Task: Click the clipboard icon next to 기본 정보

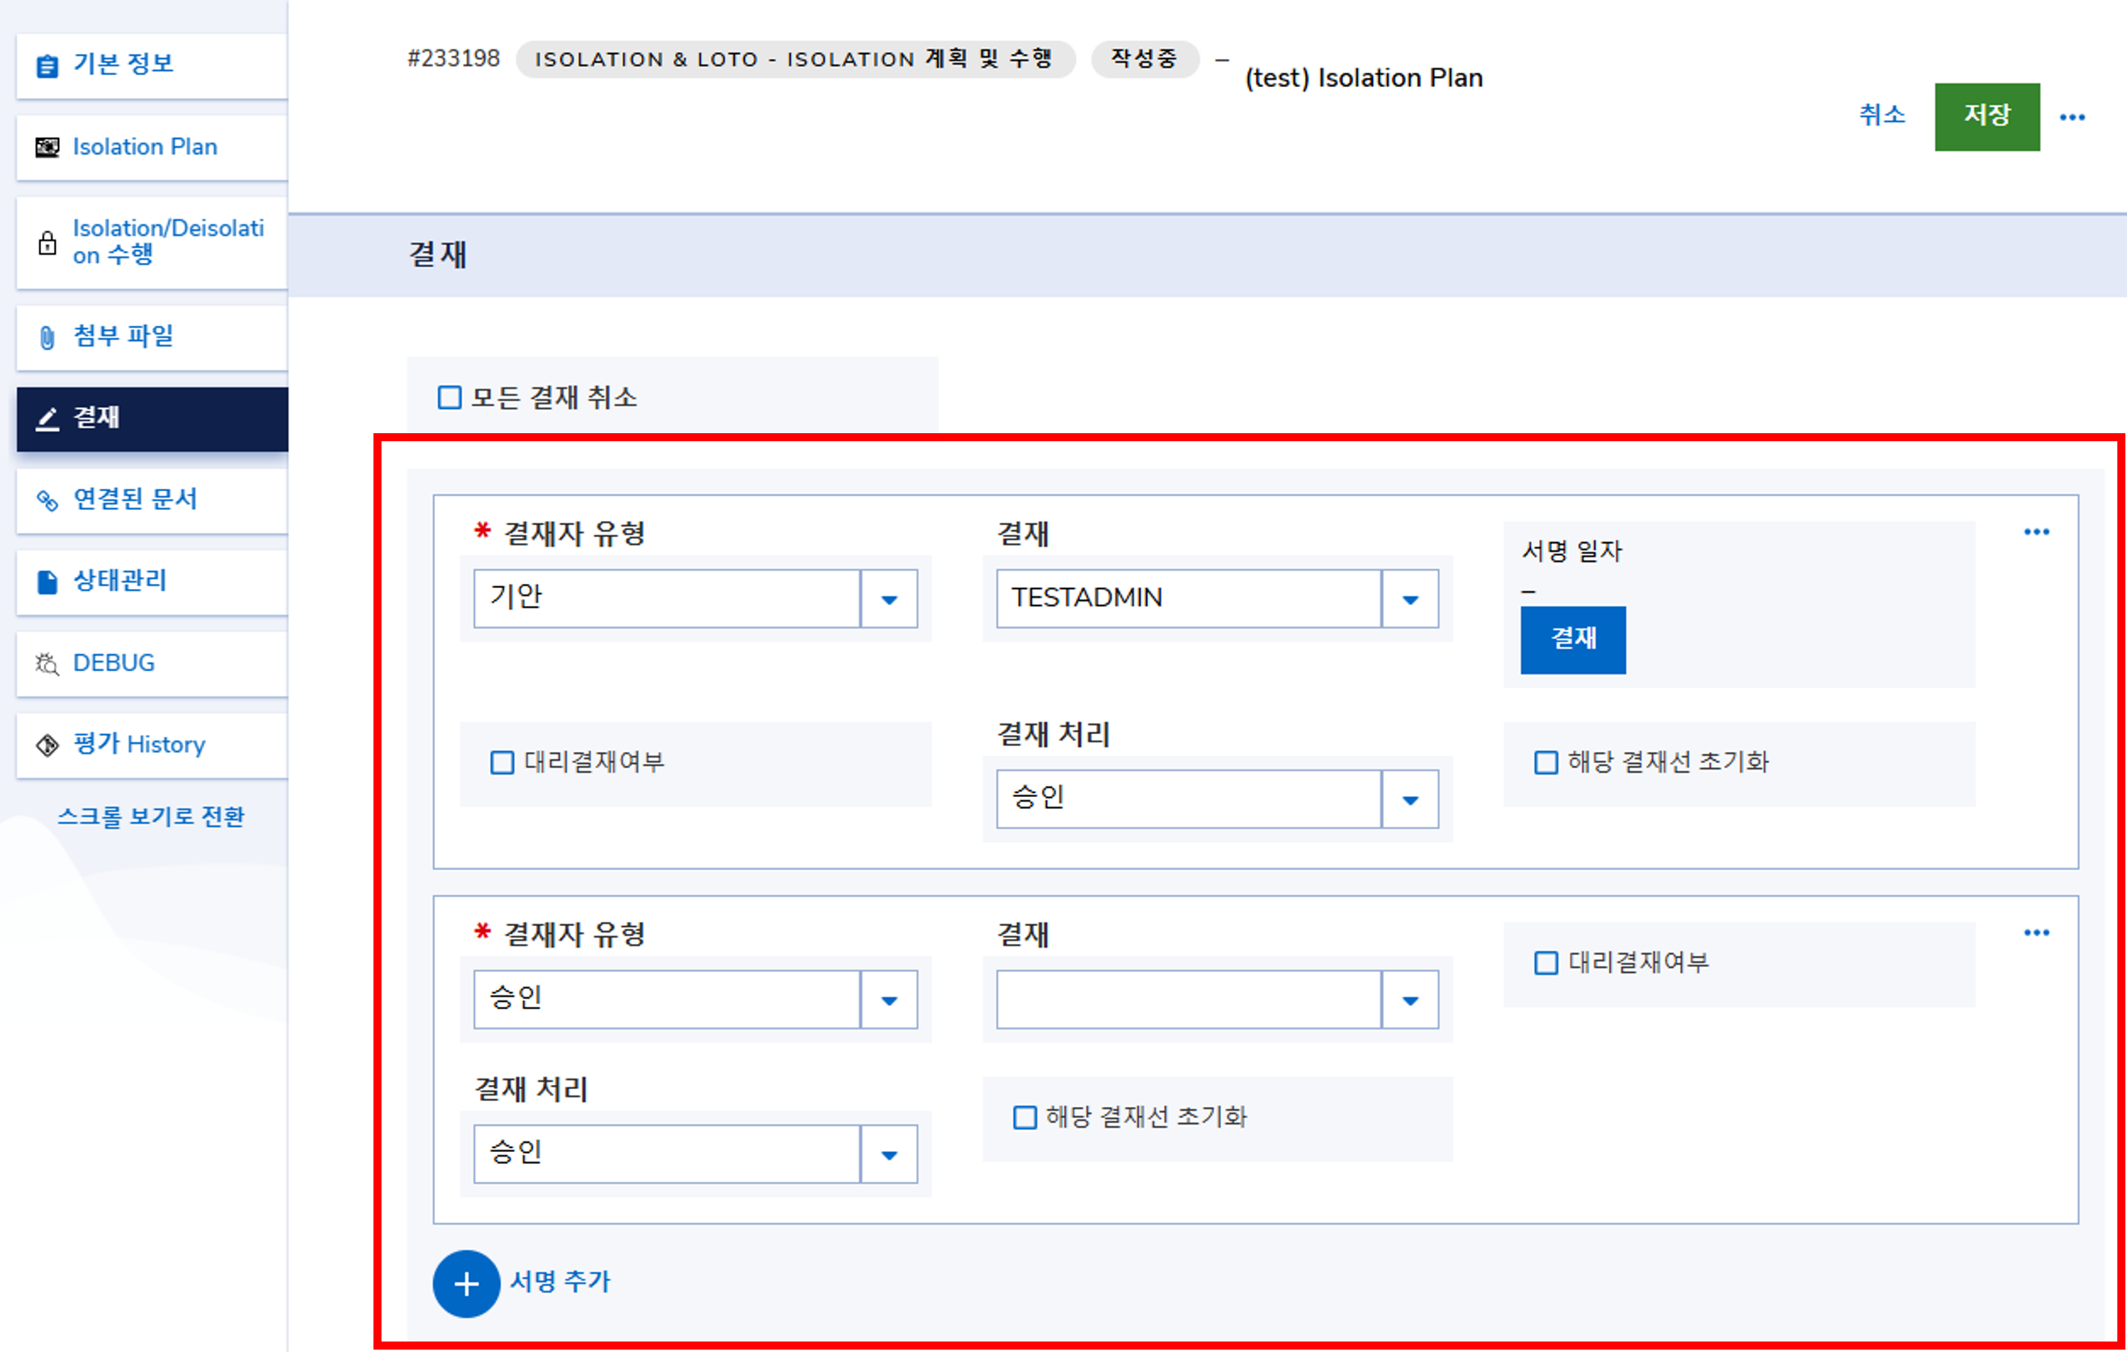Action: (x=47, y=65)
